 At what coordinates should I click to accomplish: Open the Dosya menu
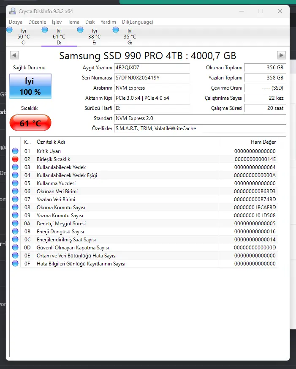16,22
